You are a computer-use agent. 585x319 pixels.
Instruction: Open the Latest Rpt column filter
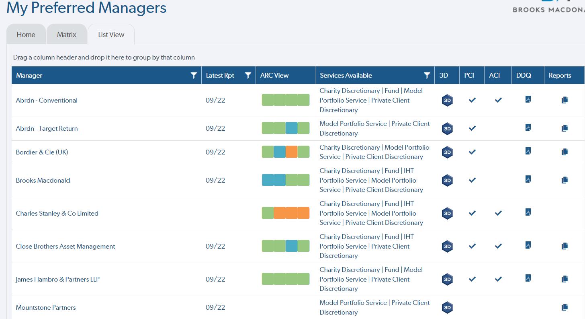click(248, 75)
